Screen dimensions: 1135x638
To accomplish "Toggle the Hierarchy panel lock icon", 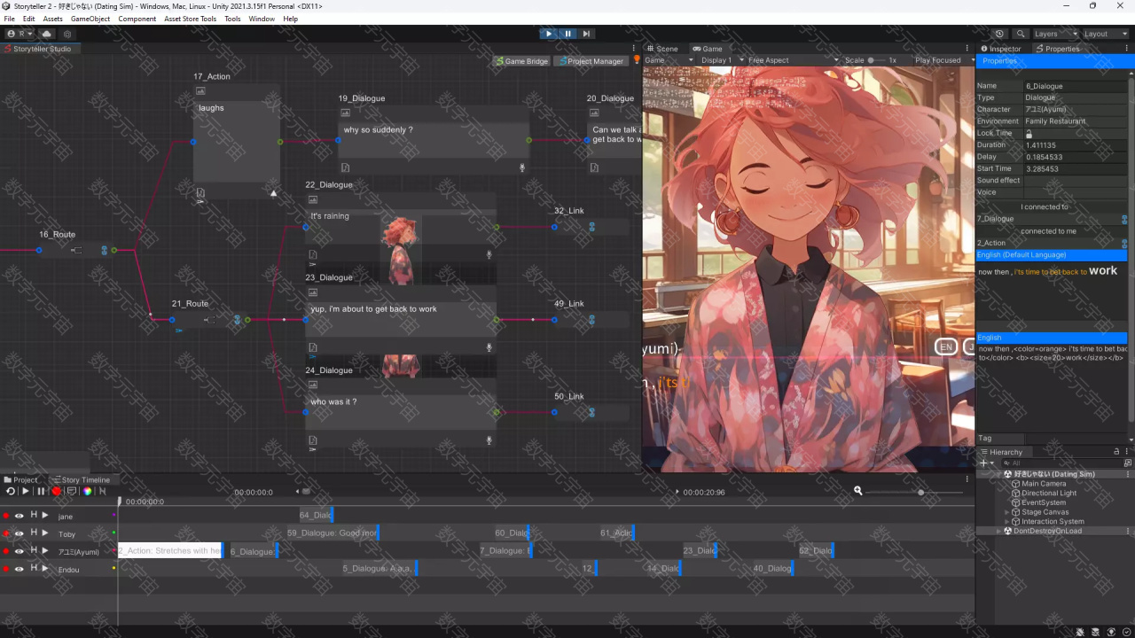I will pos(1116,452).
